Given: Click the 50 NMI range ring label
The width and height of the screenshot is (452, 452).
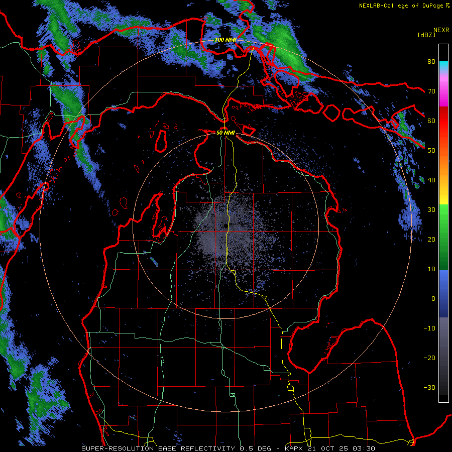Looking at the screenshot, I should pos(225,133).
